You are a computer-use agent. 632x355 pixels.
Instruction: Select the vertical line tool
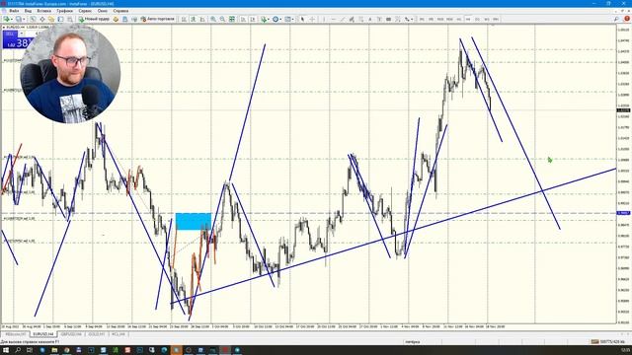(x=324, y=19)
